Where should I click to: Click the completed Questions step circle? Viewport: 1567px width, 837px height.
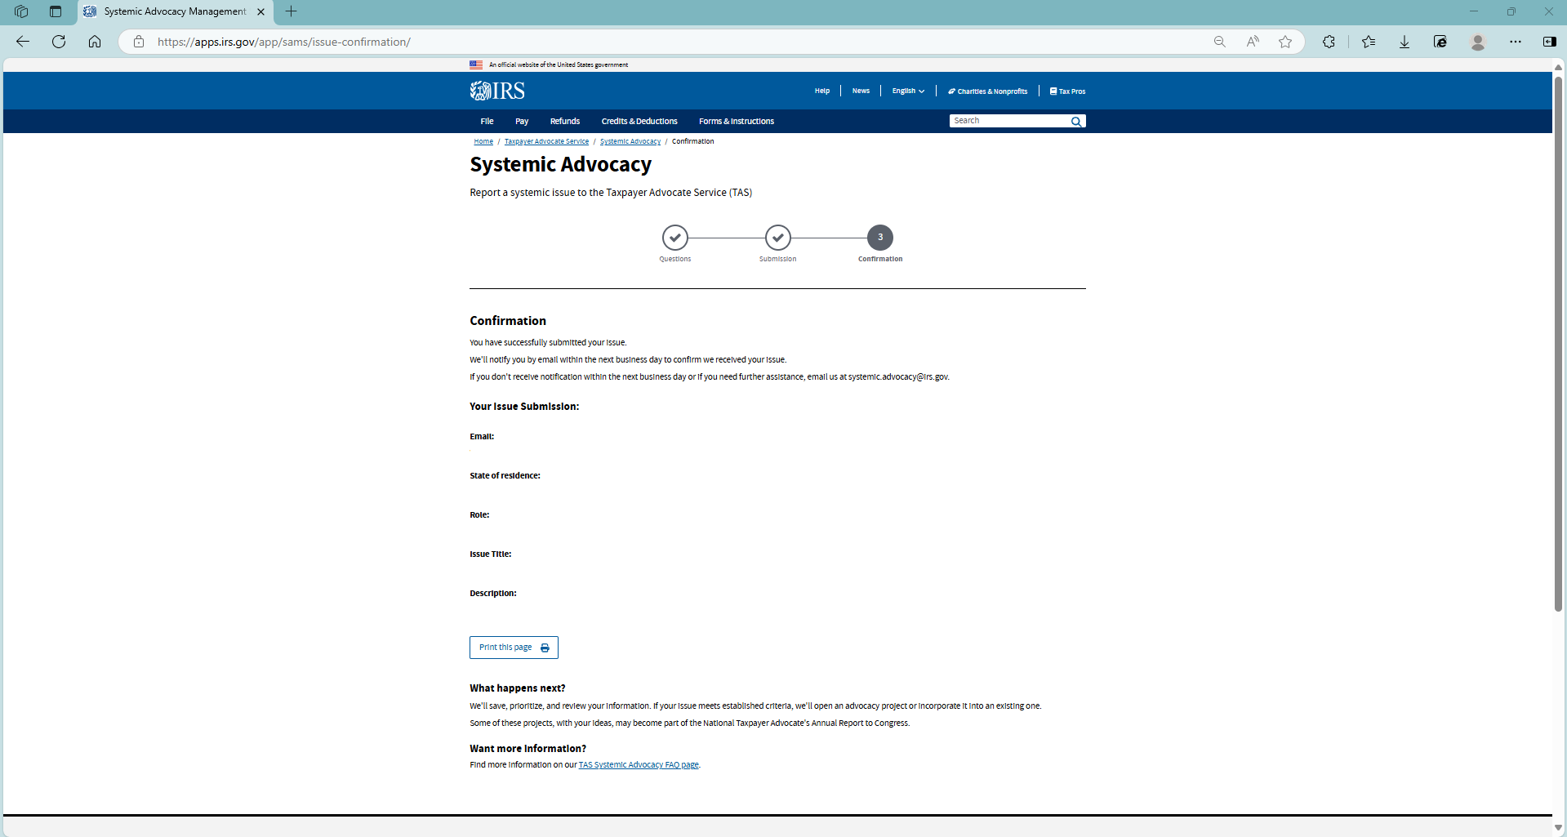tap(675, 238)
